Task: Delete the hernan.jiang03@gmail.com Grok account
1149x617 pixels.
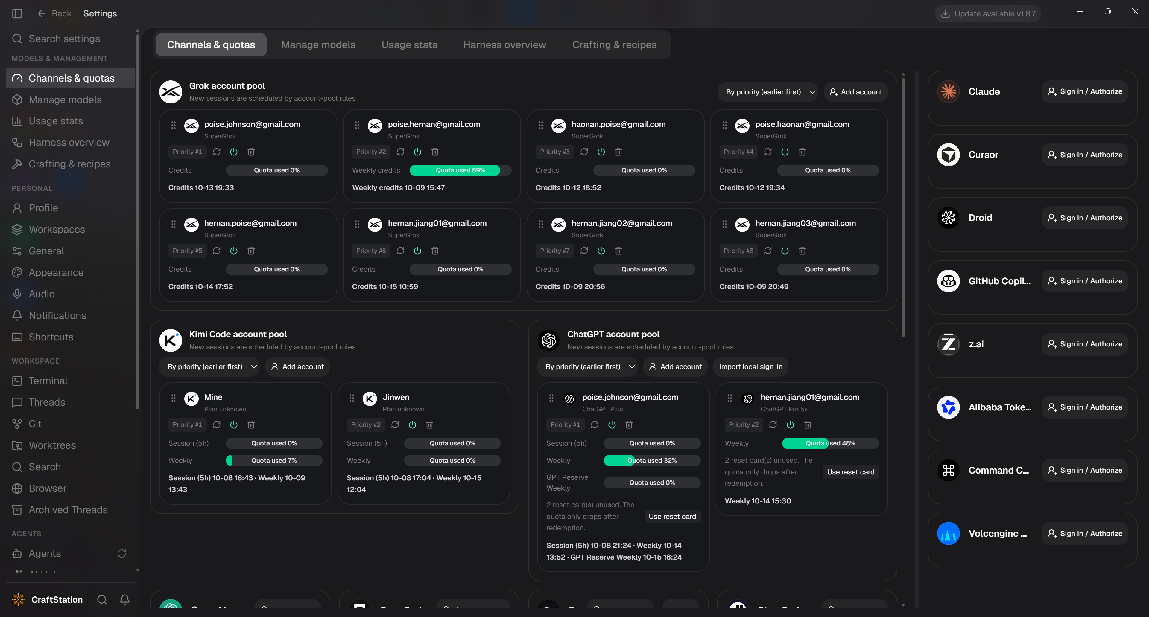Action: click(802, 251)
